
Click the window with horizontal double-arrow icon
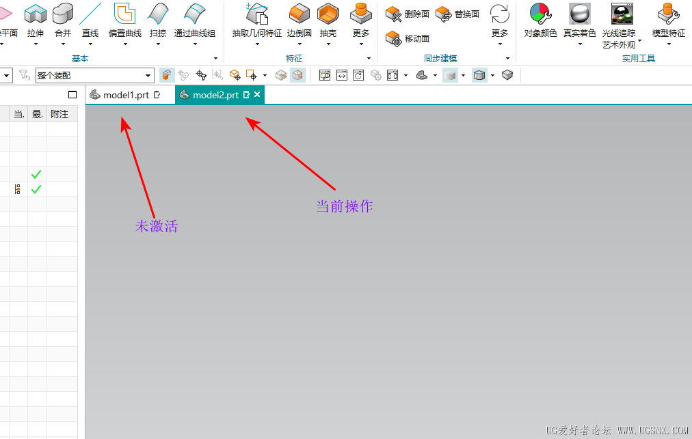pyautogui.click(x=342, y=75)
